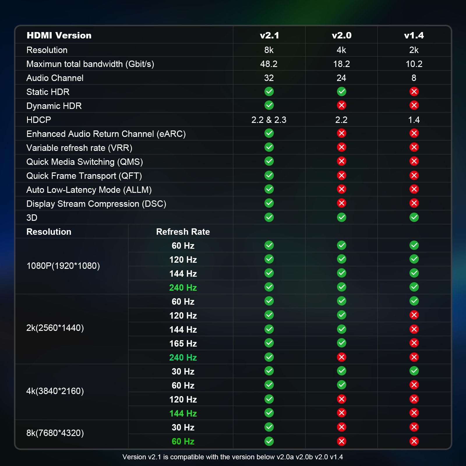Click the Refresh Rate column heading

183,232
